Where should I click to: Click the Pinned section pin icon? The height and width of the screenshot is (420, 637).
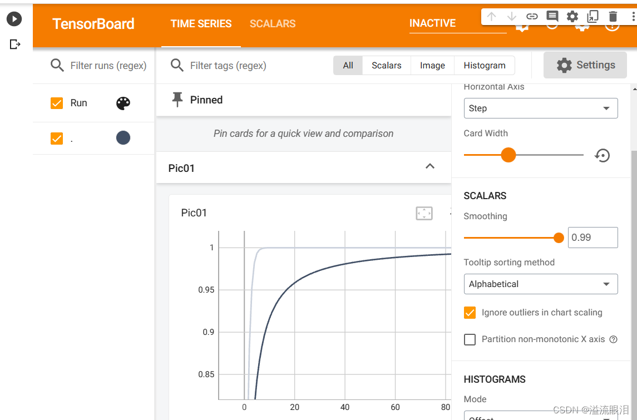tap(177, 100)
